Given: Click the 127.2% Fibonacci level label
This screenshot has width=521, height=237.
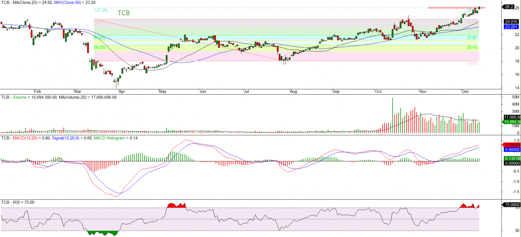Looking at the screenshot, I should (x=101, y=10).
